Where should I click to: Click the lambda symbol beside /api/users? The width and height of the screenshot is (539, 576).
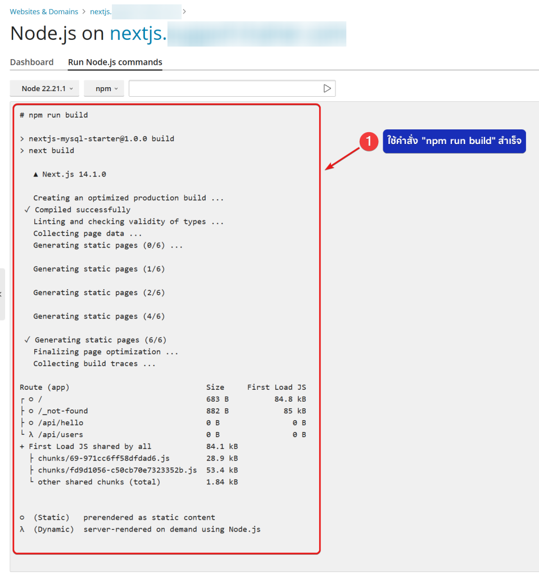31,435
